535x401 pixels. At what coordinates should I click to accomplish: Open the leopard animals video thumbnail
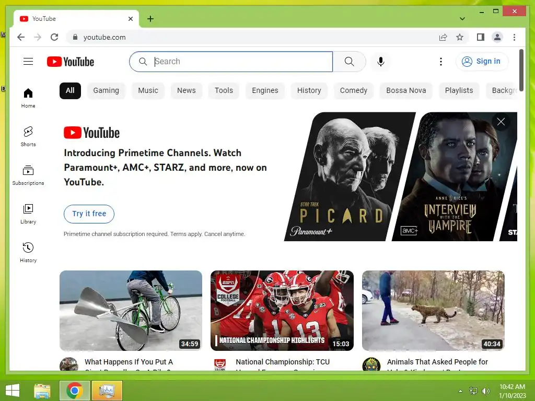click(433, 311)
